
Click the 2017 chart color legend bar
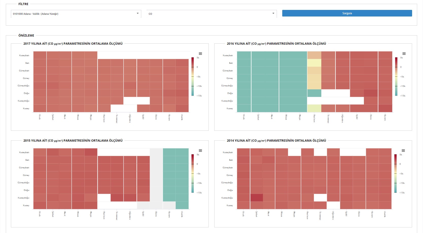pos(193,76)
